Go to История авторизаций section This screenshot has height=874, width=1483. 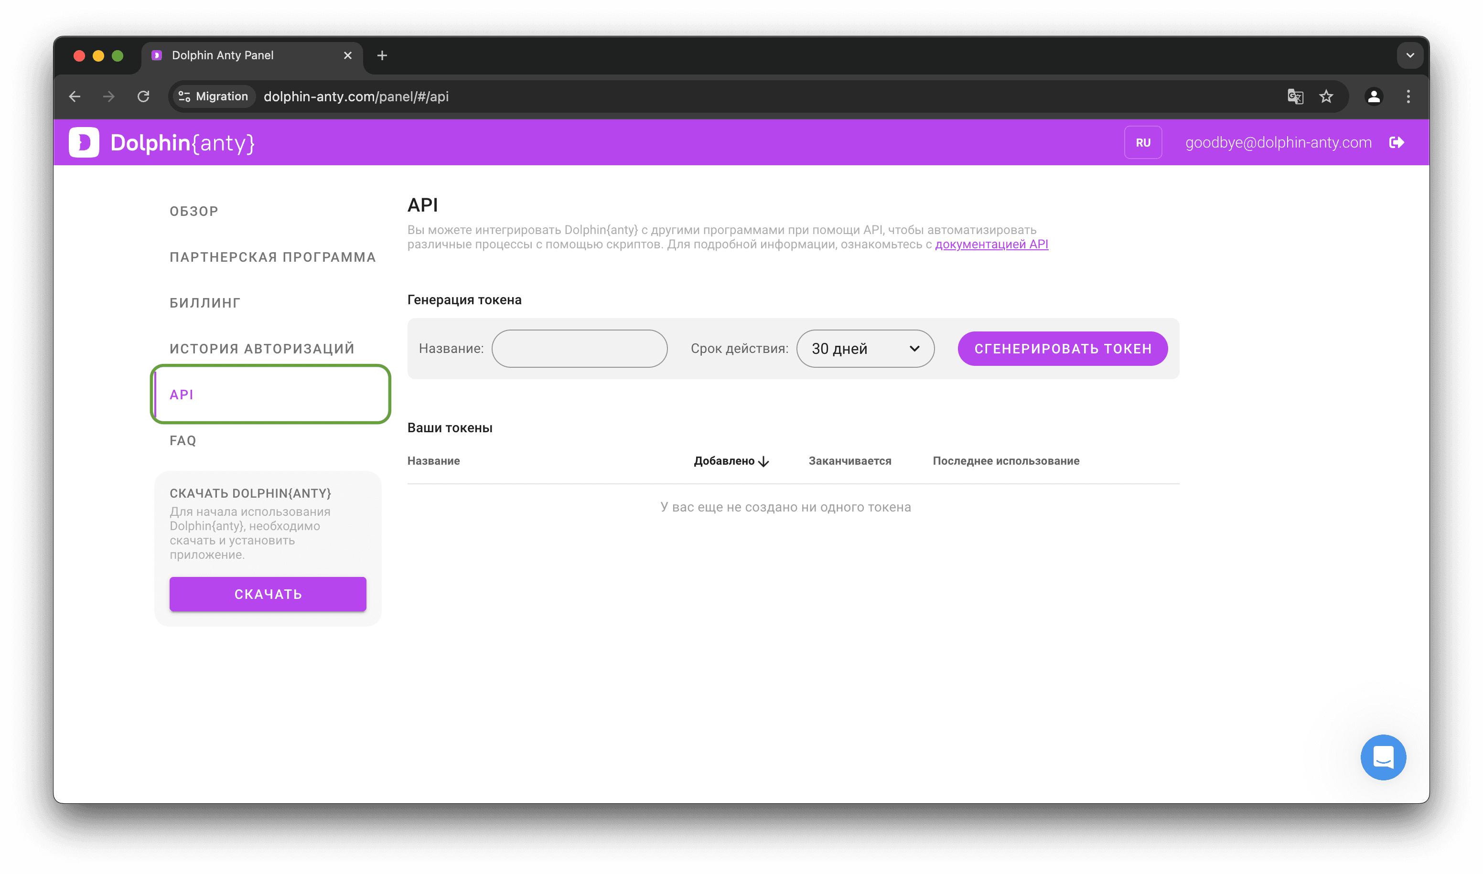(x=262, y=349)
